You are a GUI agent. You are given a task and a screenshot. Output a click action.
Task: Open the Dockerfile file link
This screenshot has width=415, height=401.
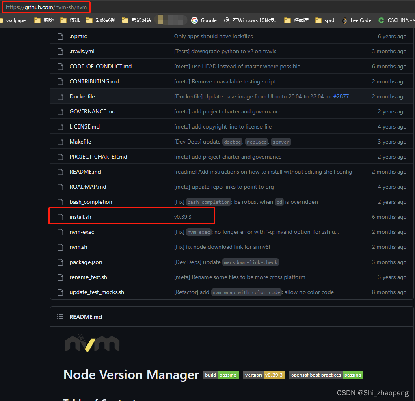(82, 96)
